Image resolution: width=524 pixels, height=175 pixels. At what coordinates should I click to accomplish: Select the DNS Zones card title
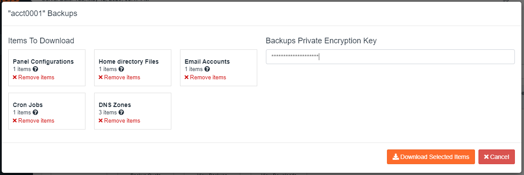pyautogui.click(x=115, y=105)
